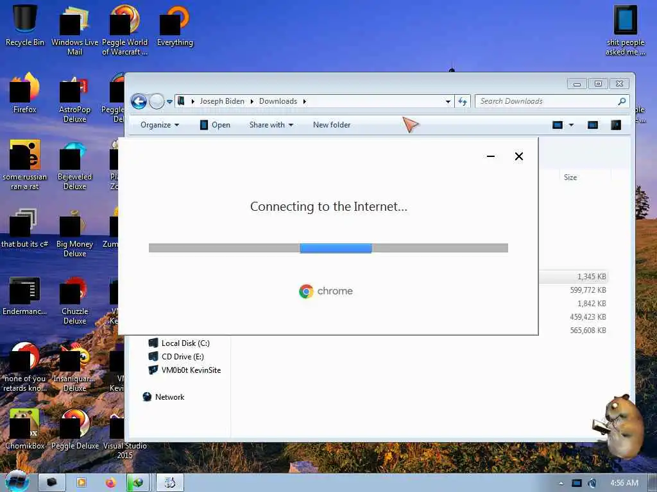Open Big Money Deluxe desktop icon

coord(74,232)
